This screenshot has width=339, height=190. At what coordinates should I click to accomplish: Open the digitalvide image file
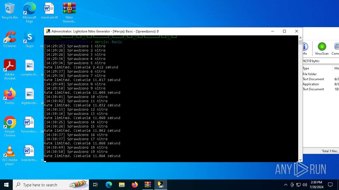29,96
